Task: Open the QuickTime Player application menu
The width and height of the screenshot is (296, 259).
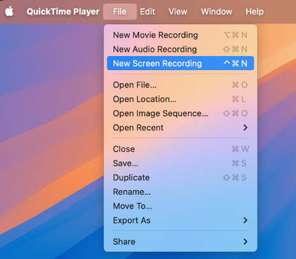Action: pyautogui.click(x=63, y=11)
